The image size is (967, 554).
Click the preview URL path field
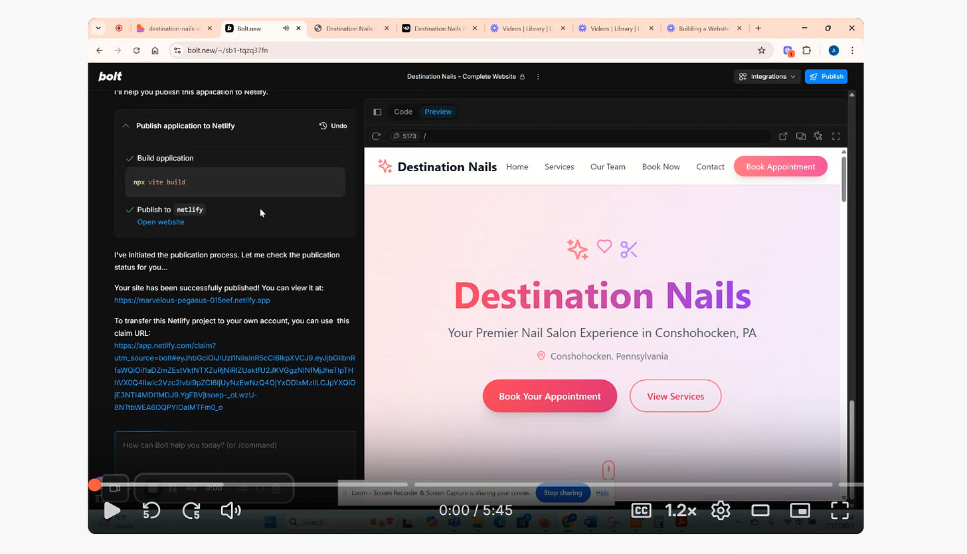596,136
